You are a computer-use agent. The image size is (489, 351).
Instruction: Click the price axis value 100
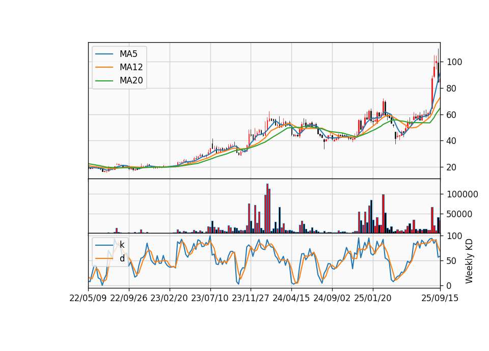point(454,62)
